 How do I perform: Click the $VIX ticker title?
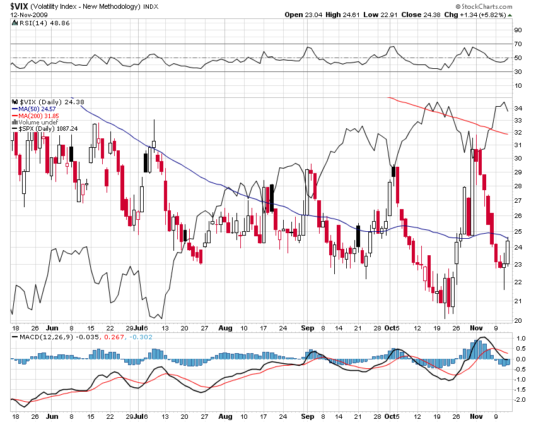tap(19, 6)
